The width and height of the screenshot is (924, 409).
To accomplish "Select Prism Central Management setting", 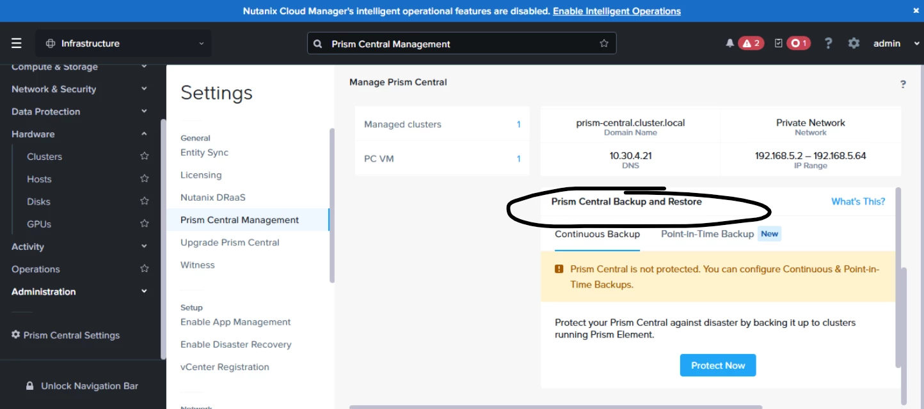I will [x=239, y=220].
